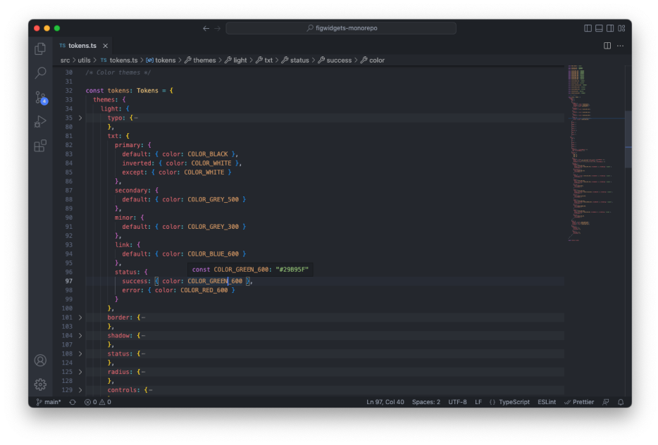Open the Search view icon
Viewport: 658px width, 445px height.
coord(41,73)
